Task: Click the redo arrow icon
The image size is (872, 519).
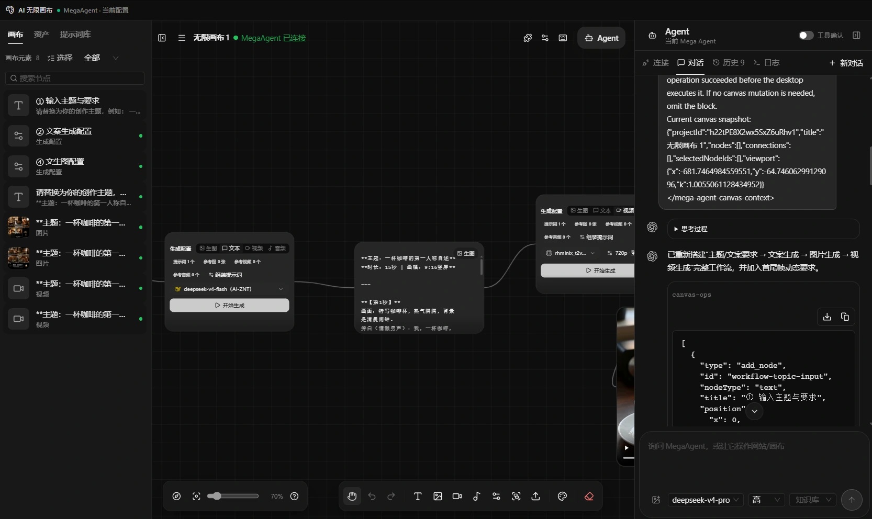Action: pyautogui.click(x=391, y=496)
